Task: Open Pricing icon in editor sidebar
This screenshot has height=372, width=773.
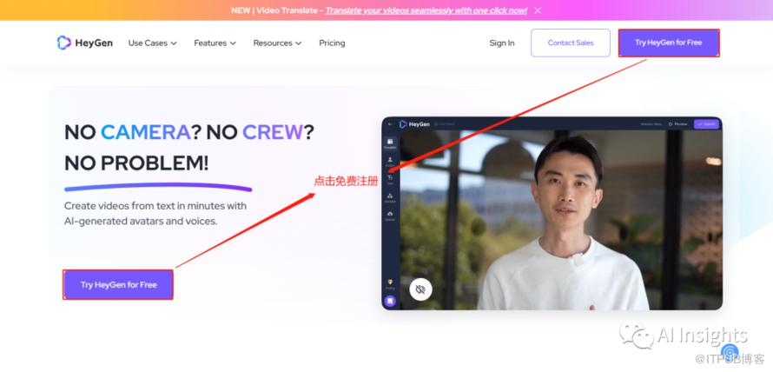Action: (x=390, y=283)
